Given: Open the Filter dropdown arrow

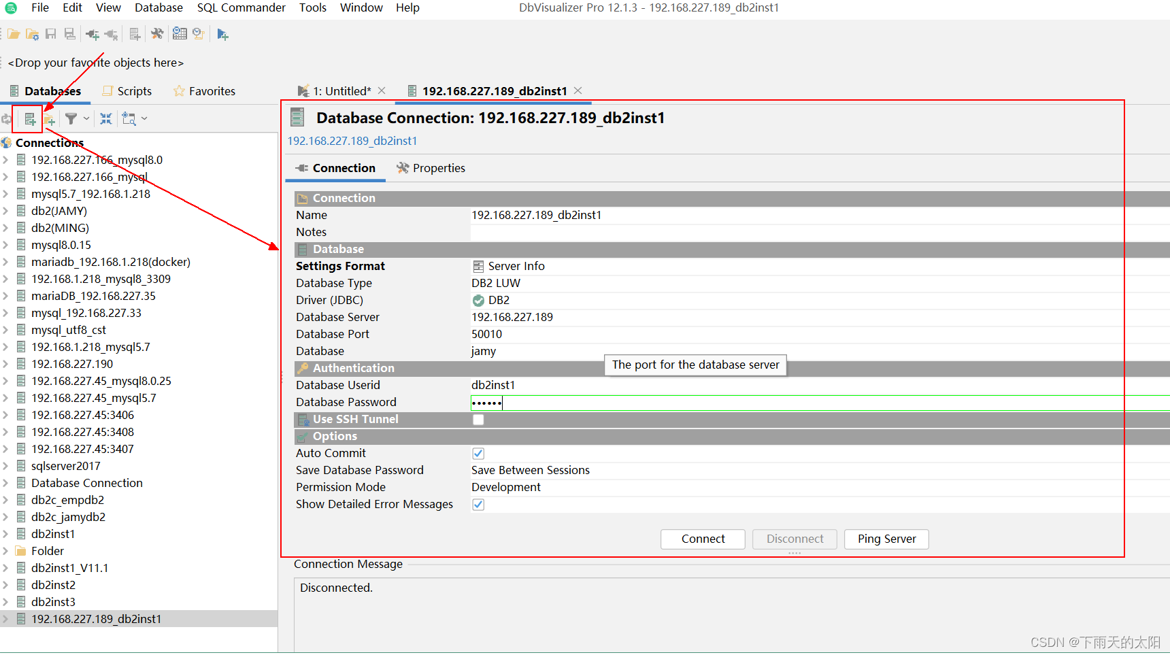Looking at the screenshot, I should [x=86, y=119].
